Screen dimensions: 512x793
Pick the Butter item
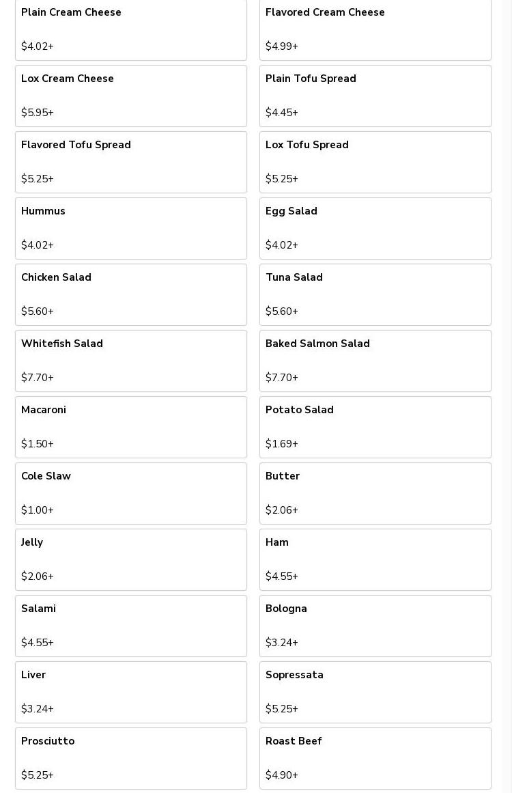coord(375,493)
